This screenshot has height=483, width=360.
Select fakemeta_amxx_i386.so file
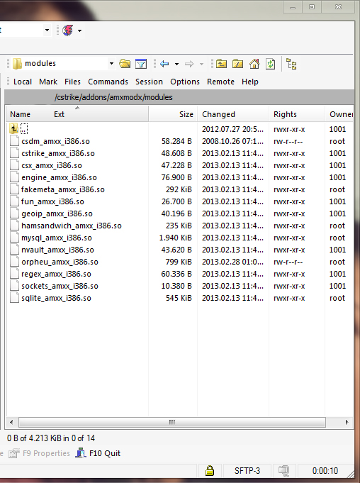point(63,189)
